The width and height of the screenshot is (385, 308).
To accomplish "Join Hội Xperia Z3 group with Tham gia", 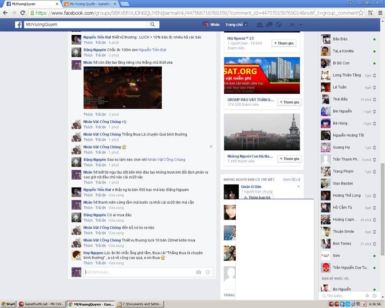I will coord(284,43).
